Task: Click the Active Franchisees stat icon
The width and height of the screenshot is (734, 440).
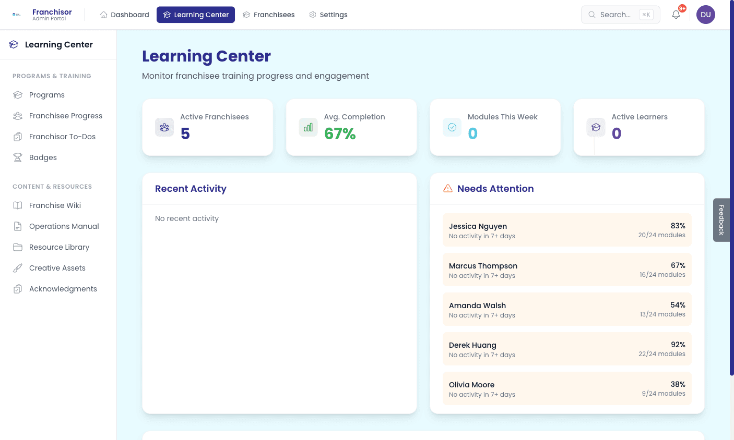Action: coord(164,127)
